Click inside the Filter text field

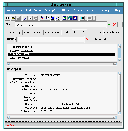(51, 39)
